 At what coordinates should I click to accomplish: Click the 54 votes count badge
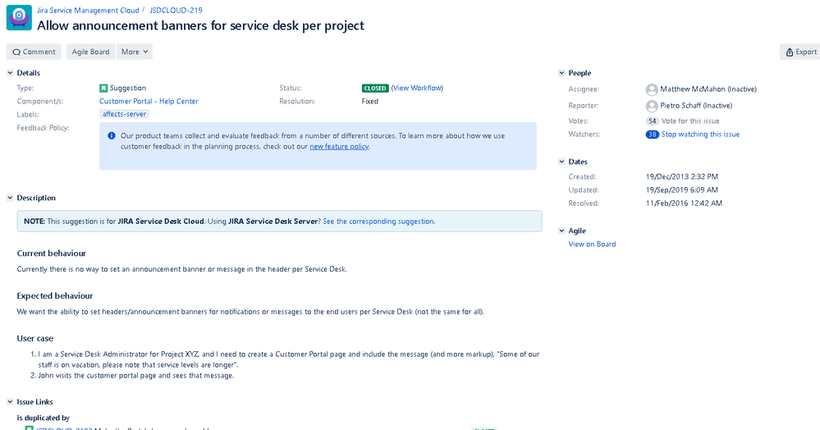(x=652, y=121)
